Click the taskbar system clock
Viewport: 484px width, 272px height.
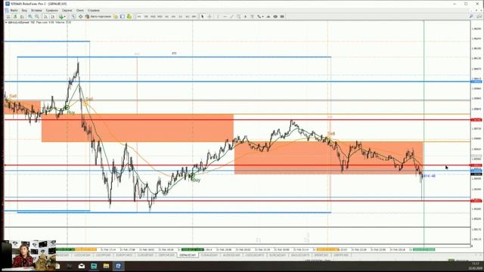point(475,266)
